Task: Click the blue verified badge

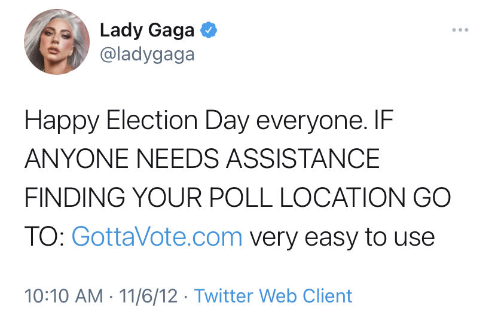Action: click(207, 30)
